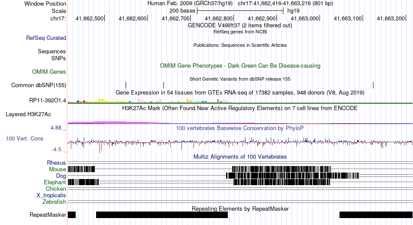413x225 pixels.
Task: Click the -4.5 lower axis value
Action: [57, 150]
